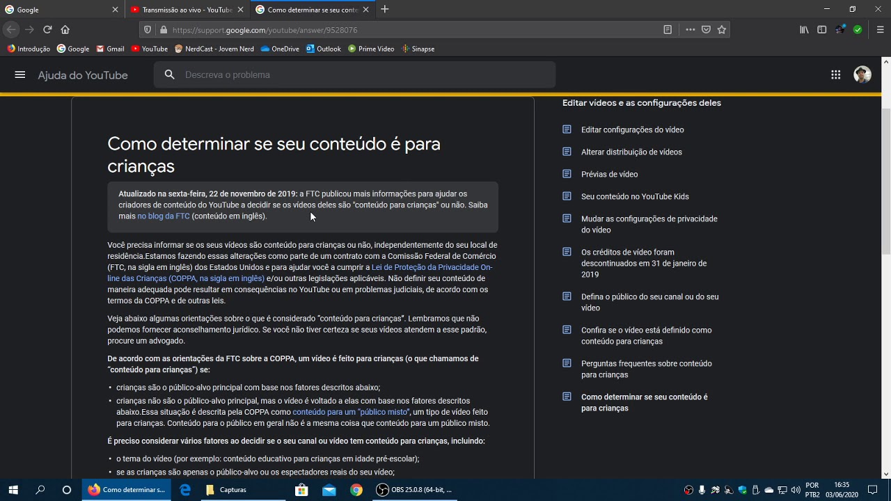Image resolution: width=891 pixels, height=501 pixels.
Task: Open Mudar as configurações de privacidade article
Action: [x=649, y=224]
